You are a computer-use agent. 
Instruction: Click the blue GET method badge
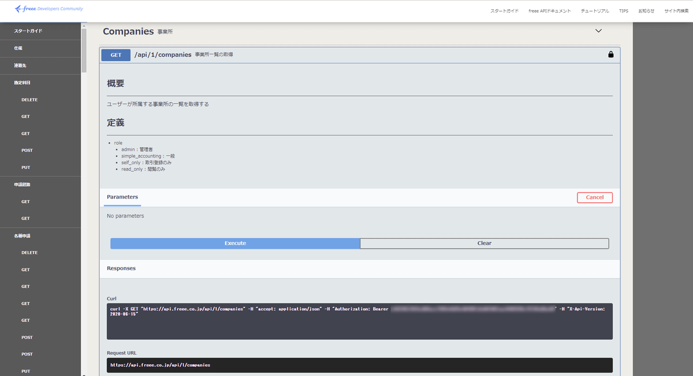point(116,55)
